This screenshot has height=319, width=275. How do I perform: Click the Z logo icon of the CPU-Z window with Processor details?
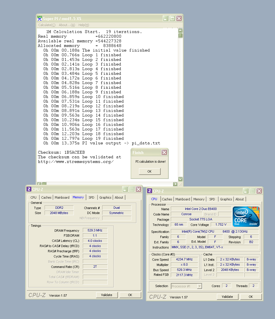[x=150, y=191]
